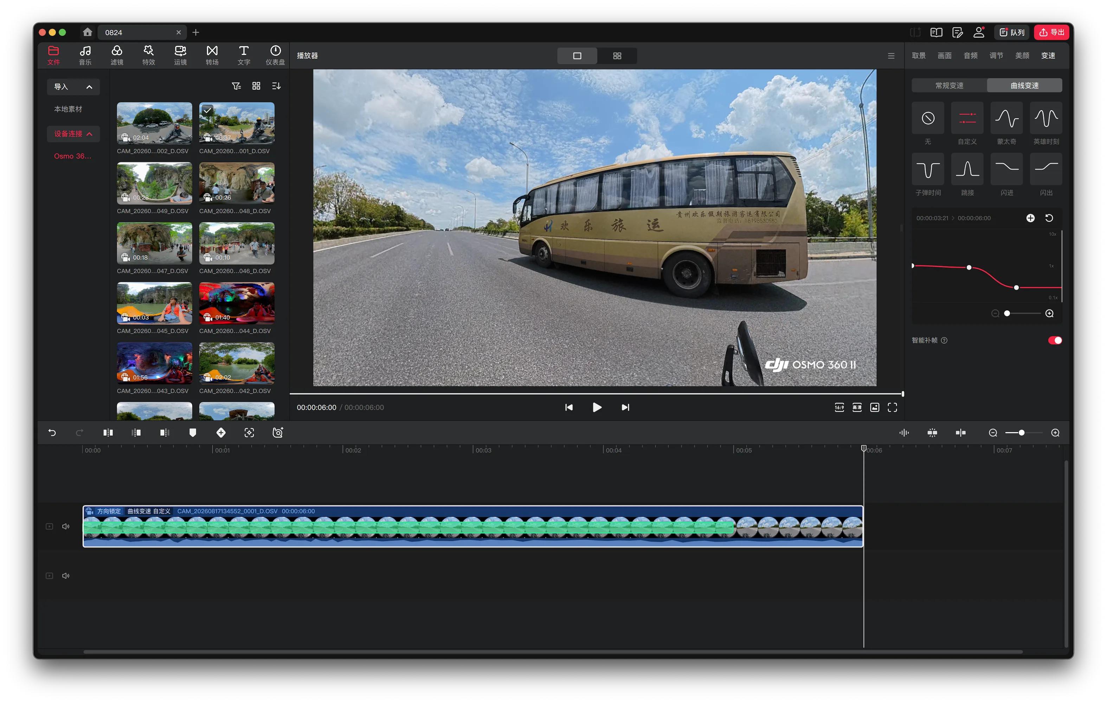
Task: Uncheck the selected CAM_20260...001_D.OSV clip
Action: pyautogui.click(x=207, y=110)
